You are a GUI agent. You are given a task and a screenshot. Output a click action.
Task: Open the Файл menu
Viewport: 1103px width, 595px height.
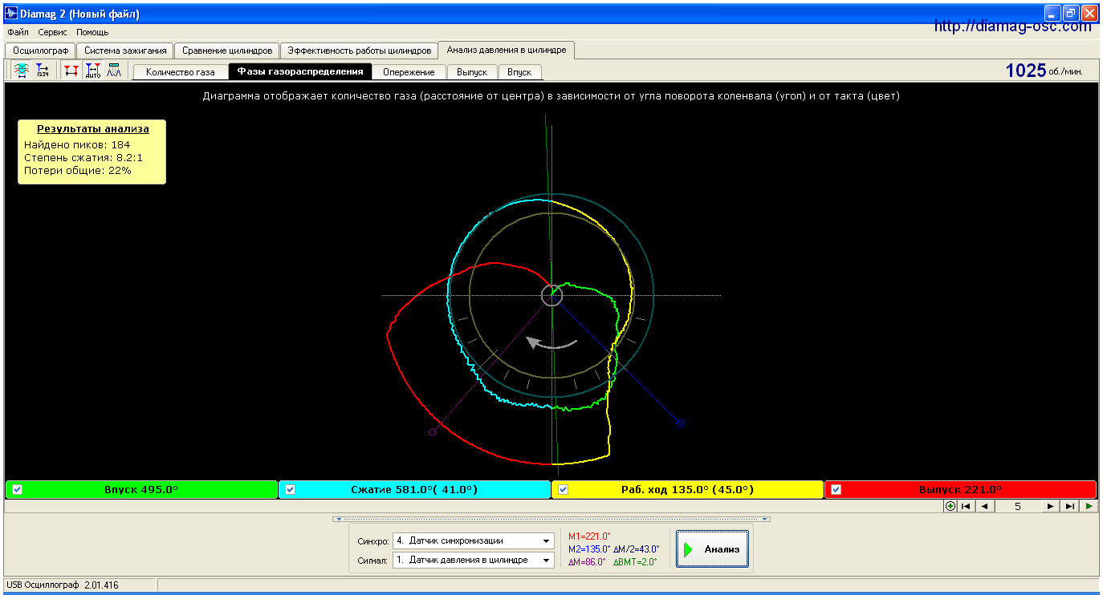[18, 33]
